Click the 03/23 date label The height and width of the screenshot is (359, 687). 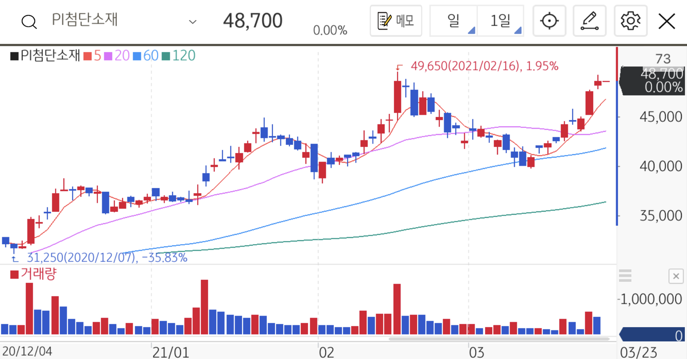pyautogui.click(x=638, y=352)
